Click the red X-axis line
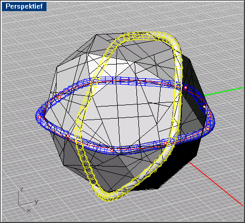 217,184
